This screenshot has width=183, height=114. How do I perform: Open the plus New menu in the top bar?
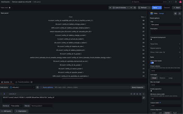[170, 2]
